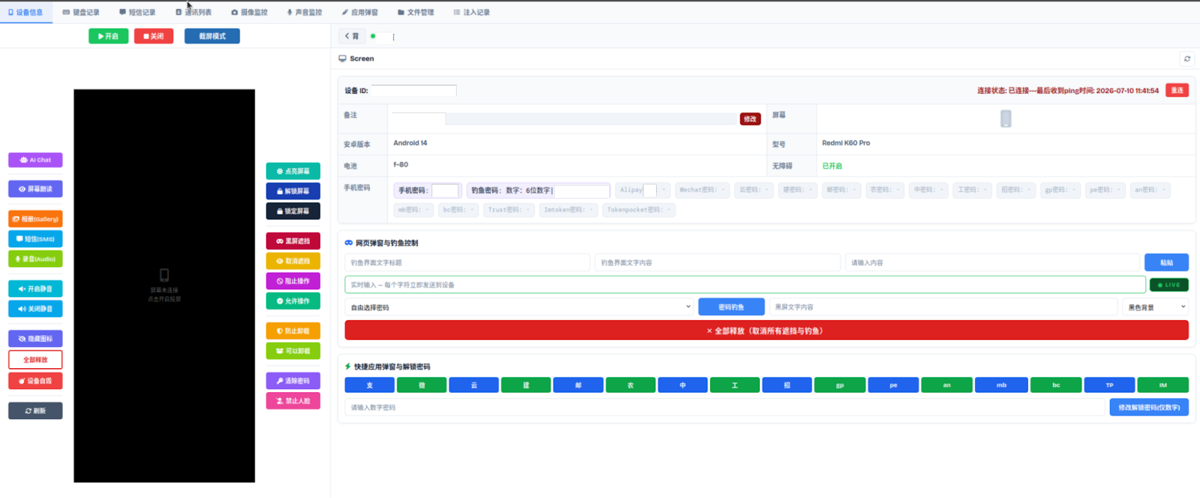Click the 请输入数字密码 input field
The width and height of the screenshot is (1200, 498).
coord(724,407)
